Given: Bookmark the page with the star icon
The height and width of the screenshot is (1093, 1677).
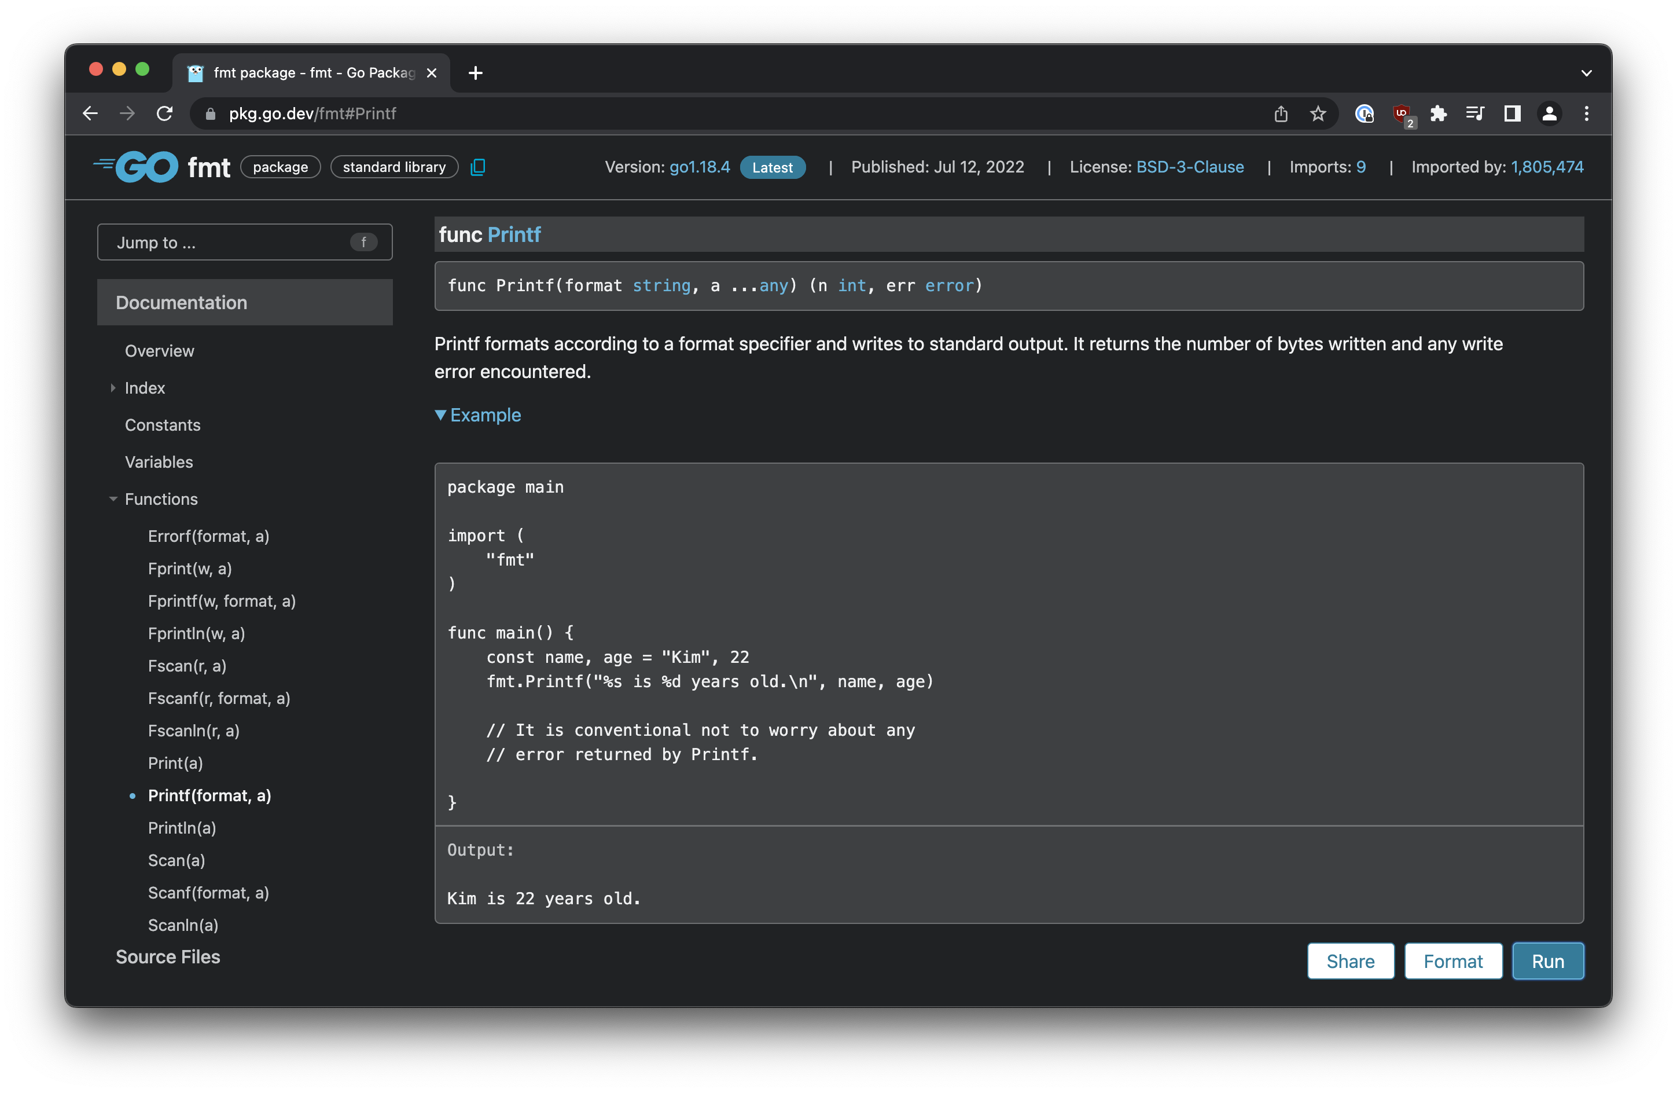Looking at the screenshot, I should pyautogui.click(x=1318, y=113).
